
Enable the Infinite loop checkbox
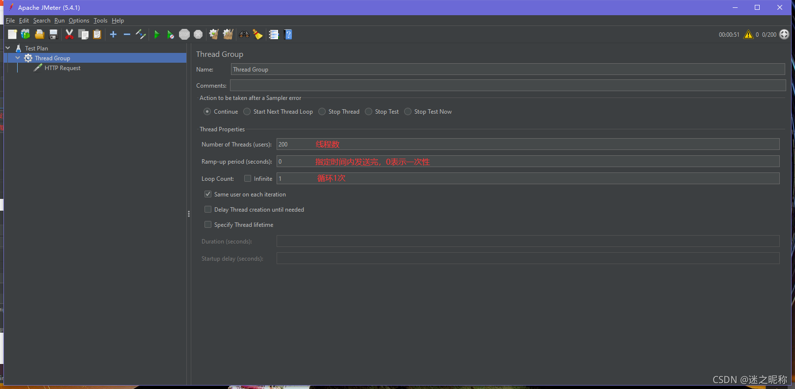pos(248,179)
